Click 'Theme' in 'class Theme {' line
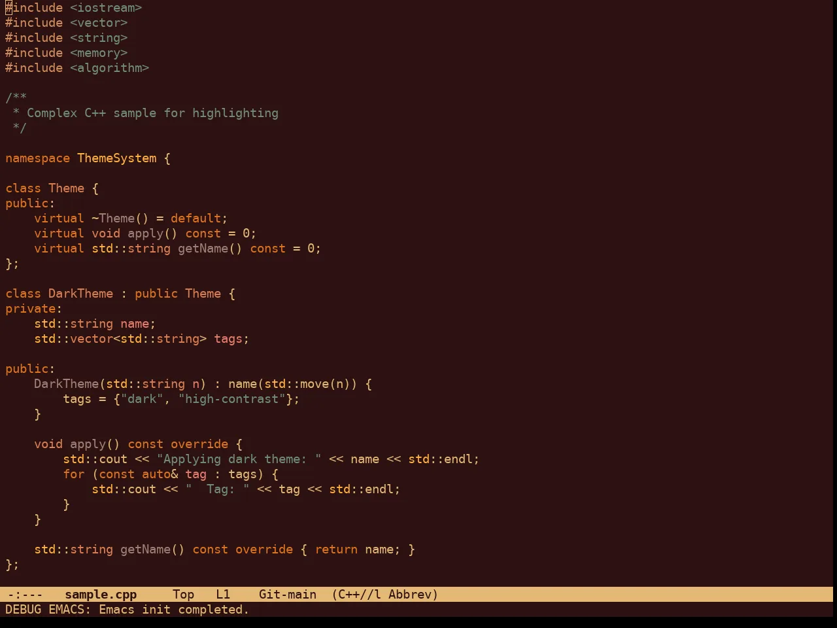This screenshot has height=628, width=837. (x=67, y=188)
